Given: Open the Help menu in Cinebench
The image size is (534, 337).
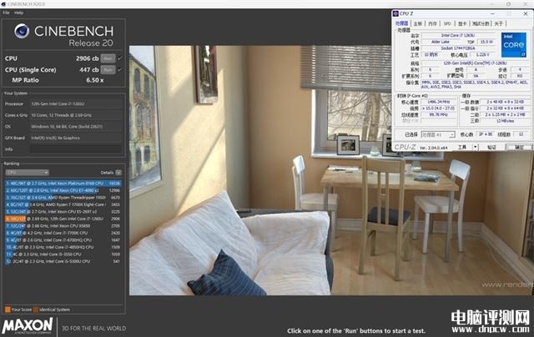Looking at the screenshot, I should 18,13.
